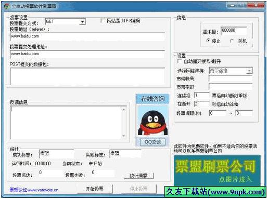Click the 未开始 status text

pyautogui.click(x=95, y=164)
